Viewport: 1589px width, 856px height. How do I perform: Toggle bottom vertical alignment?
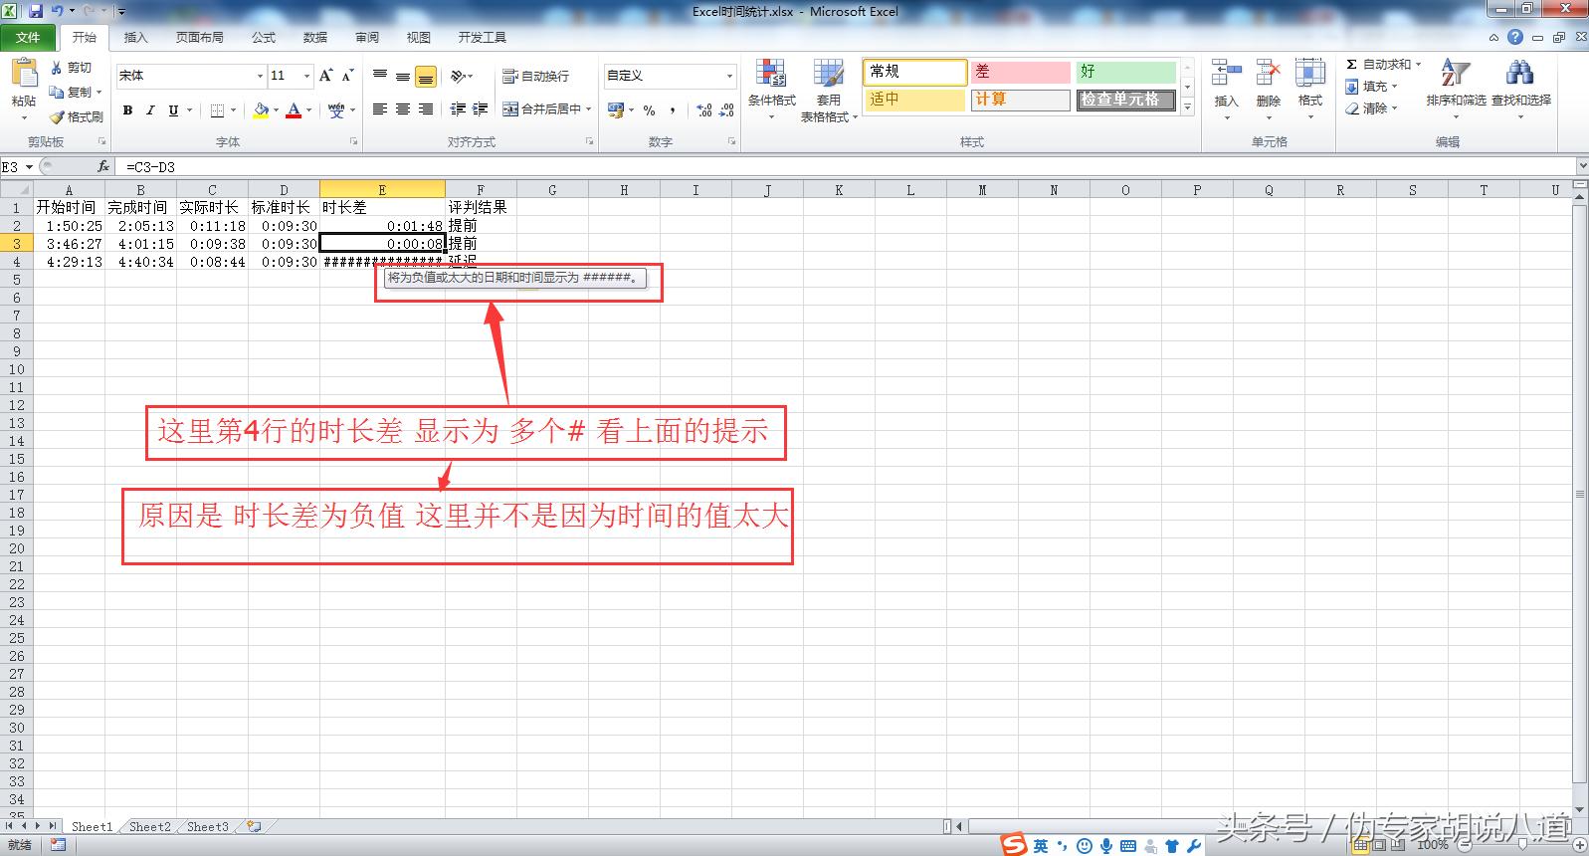pyautogui.click(x=426, y=76)
